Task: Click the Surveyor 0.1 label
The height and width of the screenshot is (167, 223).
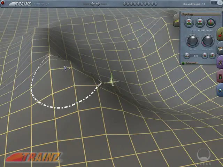Action: pos(41,4)
